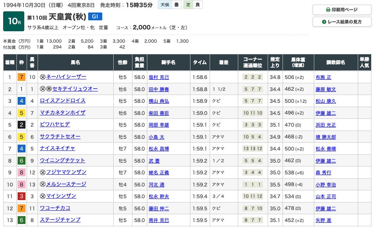
Task: Click the green 10R race number badge
Action: (14, 21)
